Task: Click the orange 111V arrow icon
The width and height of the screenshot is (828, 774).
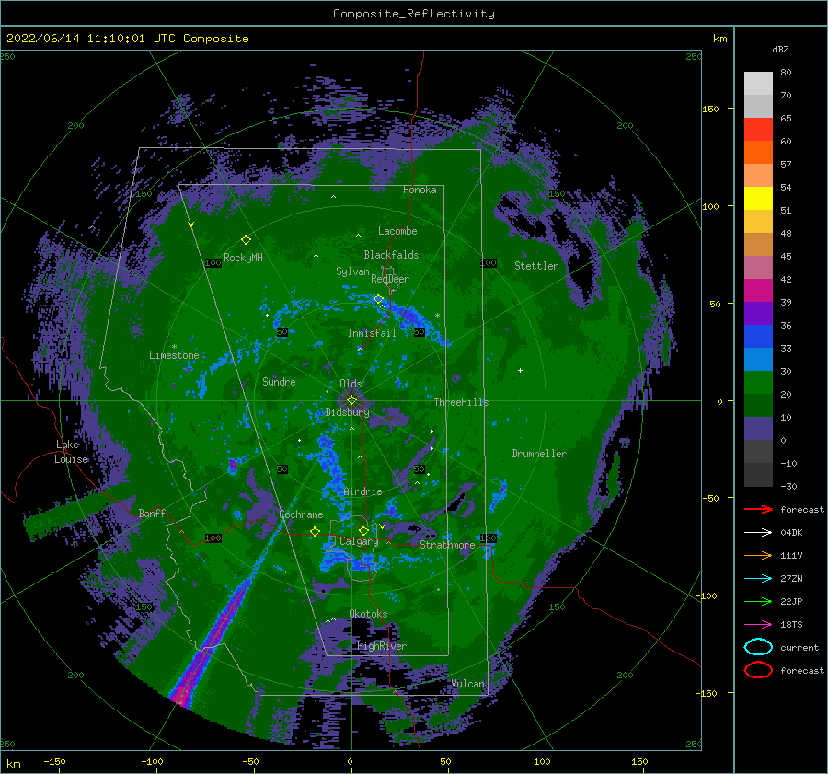Action: [758, 555]
